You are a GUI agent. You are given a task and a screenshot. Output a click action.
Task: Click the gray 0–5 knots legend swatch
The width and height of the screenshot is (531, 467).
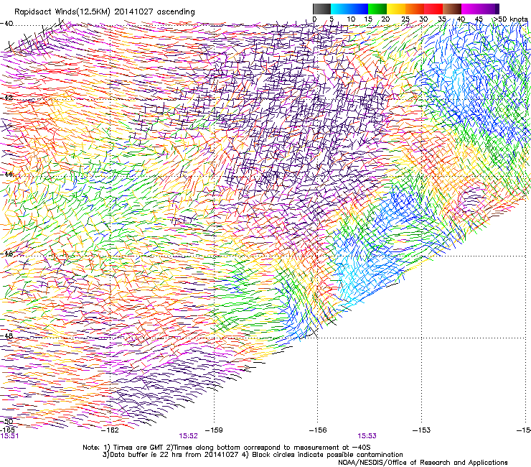coord(321,9)
